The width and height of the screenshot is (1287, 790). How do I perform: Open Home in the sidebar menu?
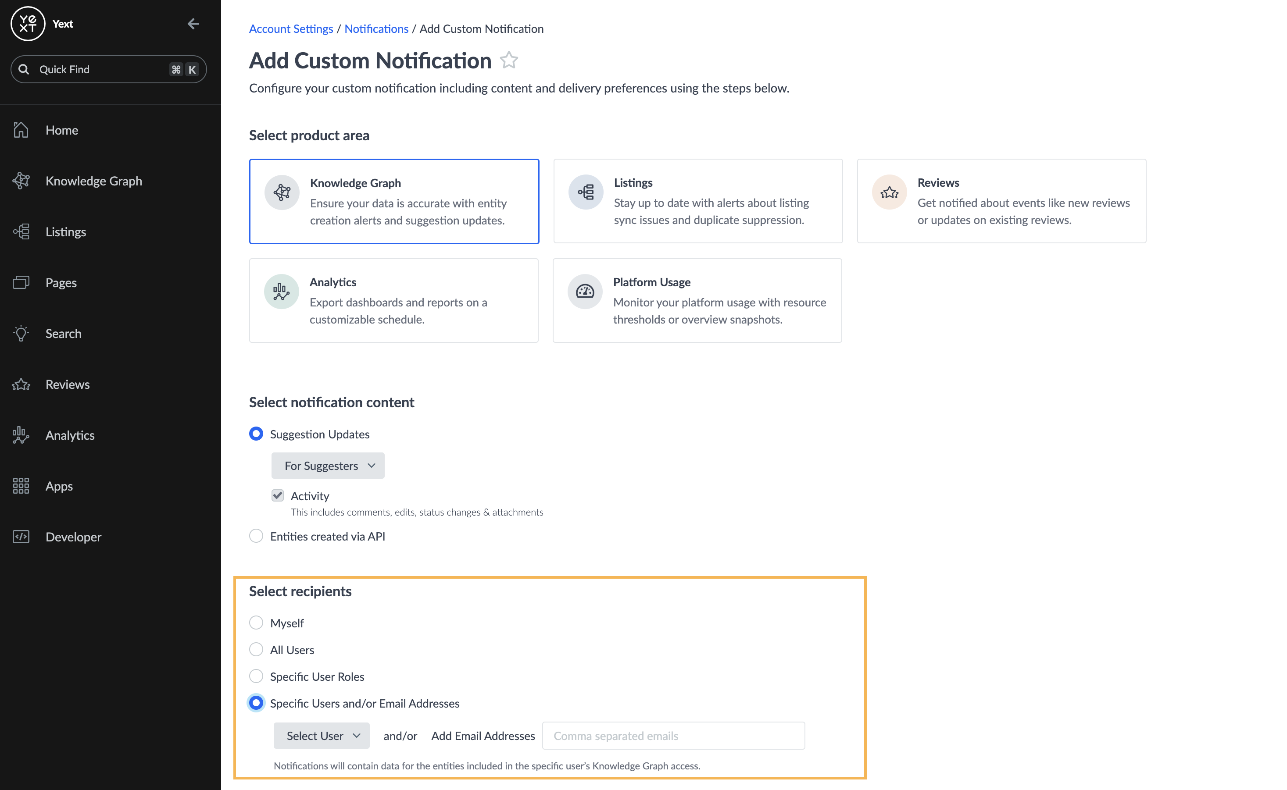pos(62,130)
